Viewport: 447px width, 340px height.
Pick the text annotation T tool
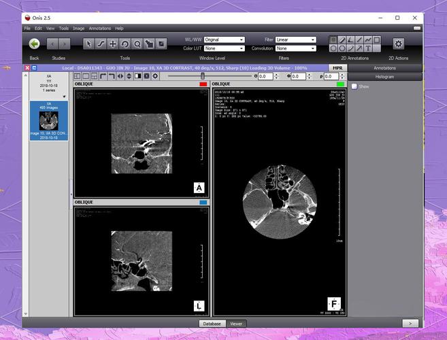tap(368, 48)
